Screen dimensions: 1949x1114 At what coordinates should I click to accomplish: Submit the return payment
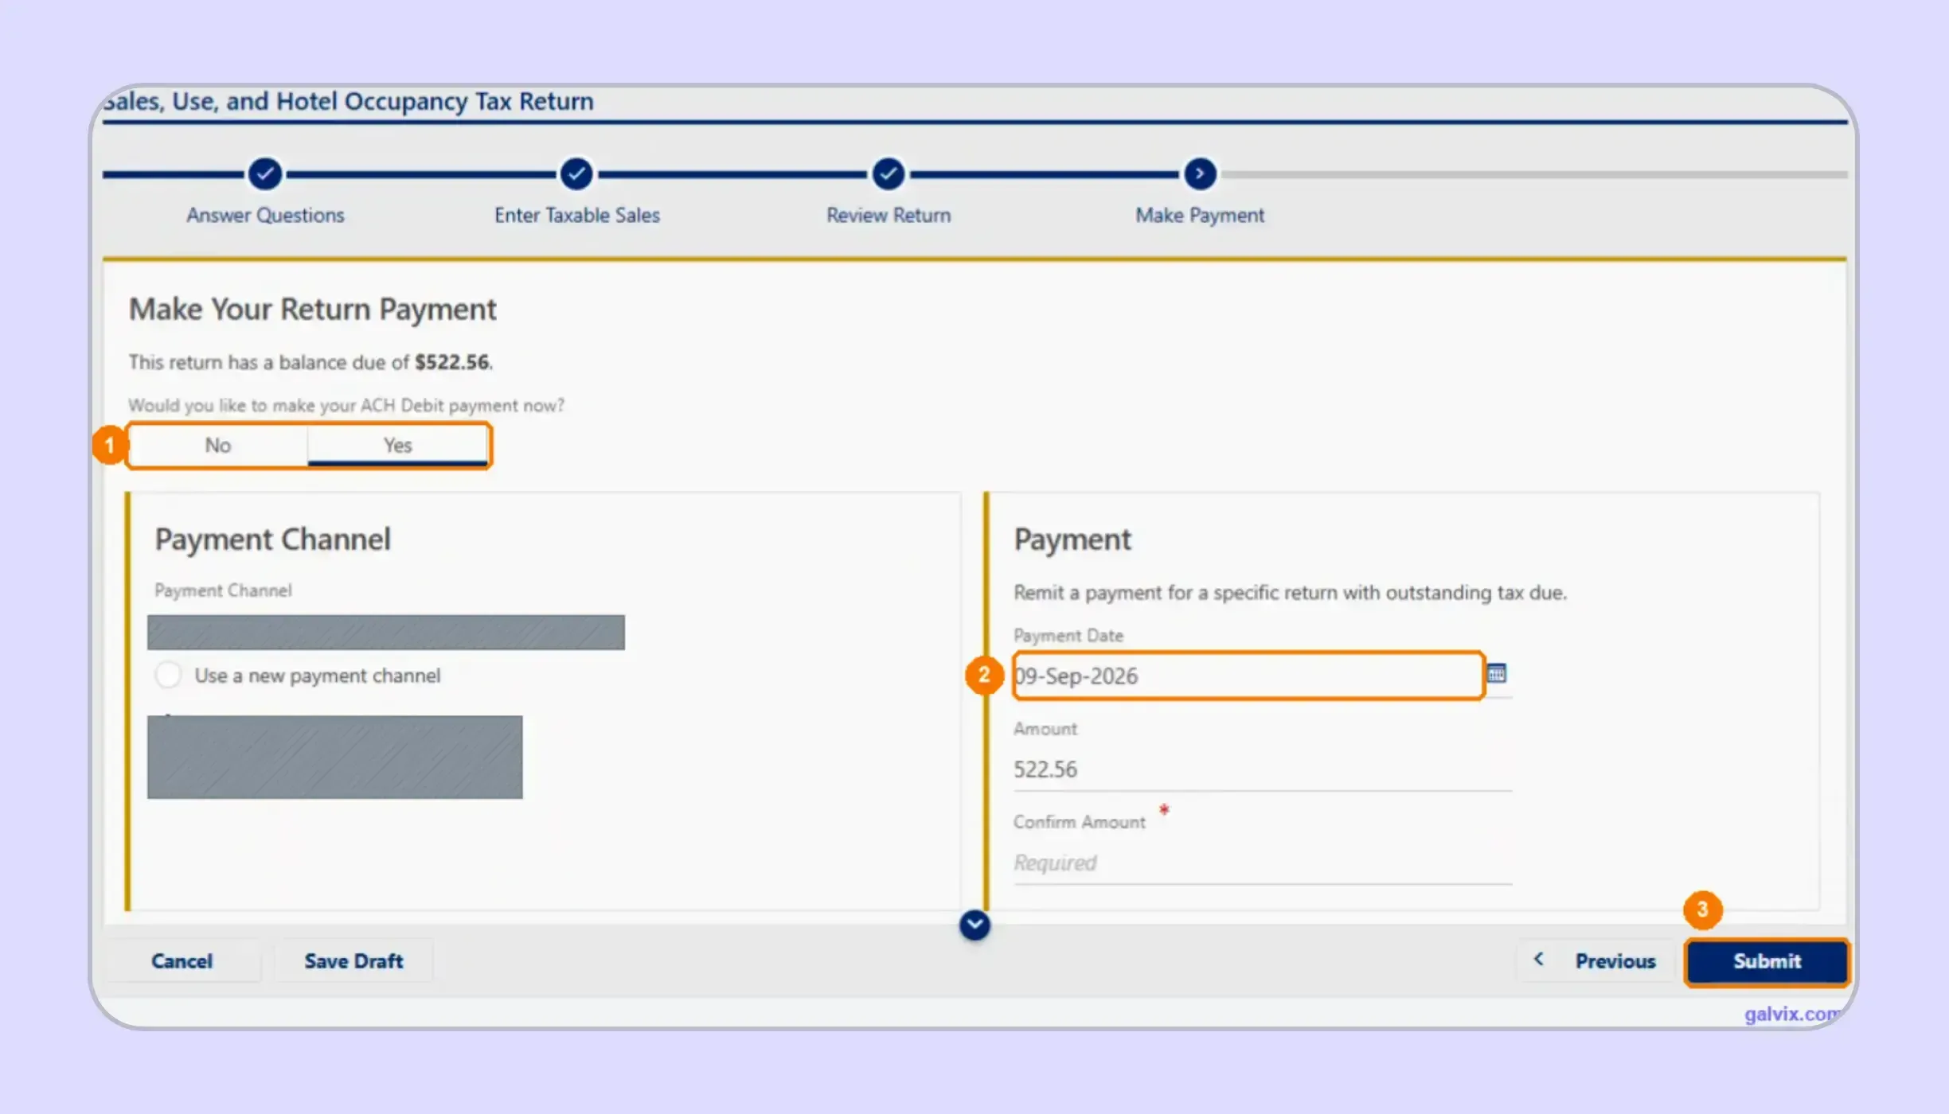(x=1767, y=961)
